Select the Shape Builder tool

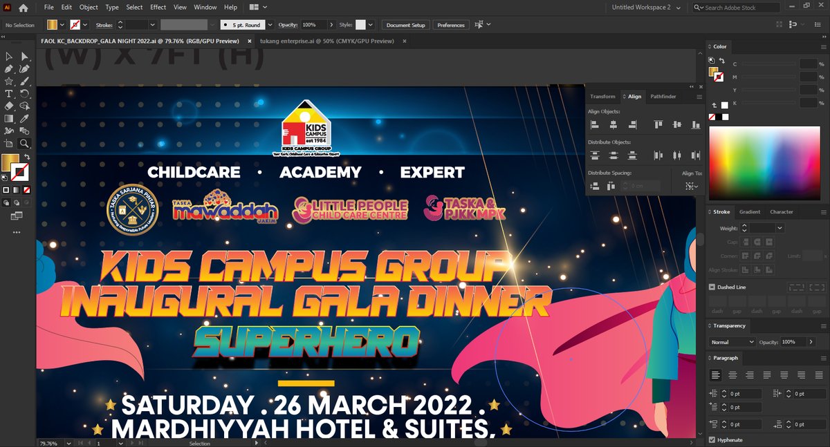point(24,106)
